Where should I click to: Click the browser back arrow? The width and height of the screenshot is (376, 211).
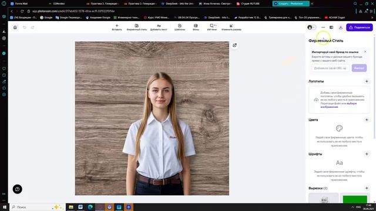(x=12, y=11)
